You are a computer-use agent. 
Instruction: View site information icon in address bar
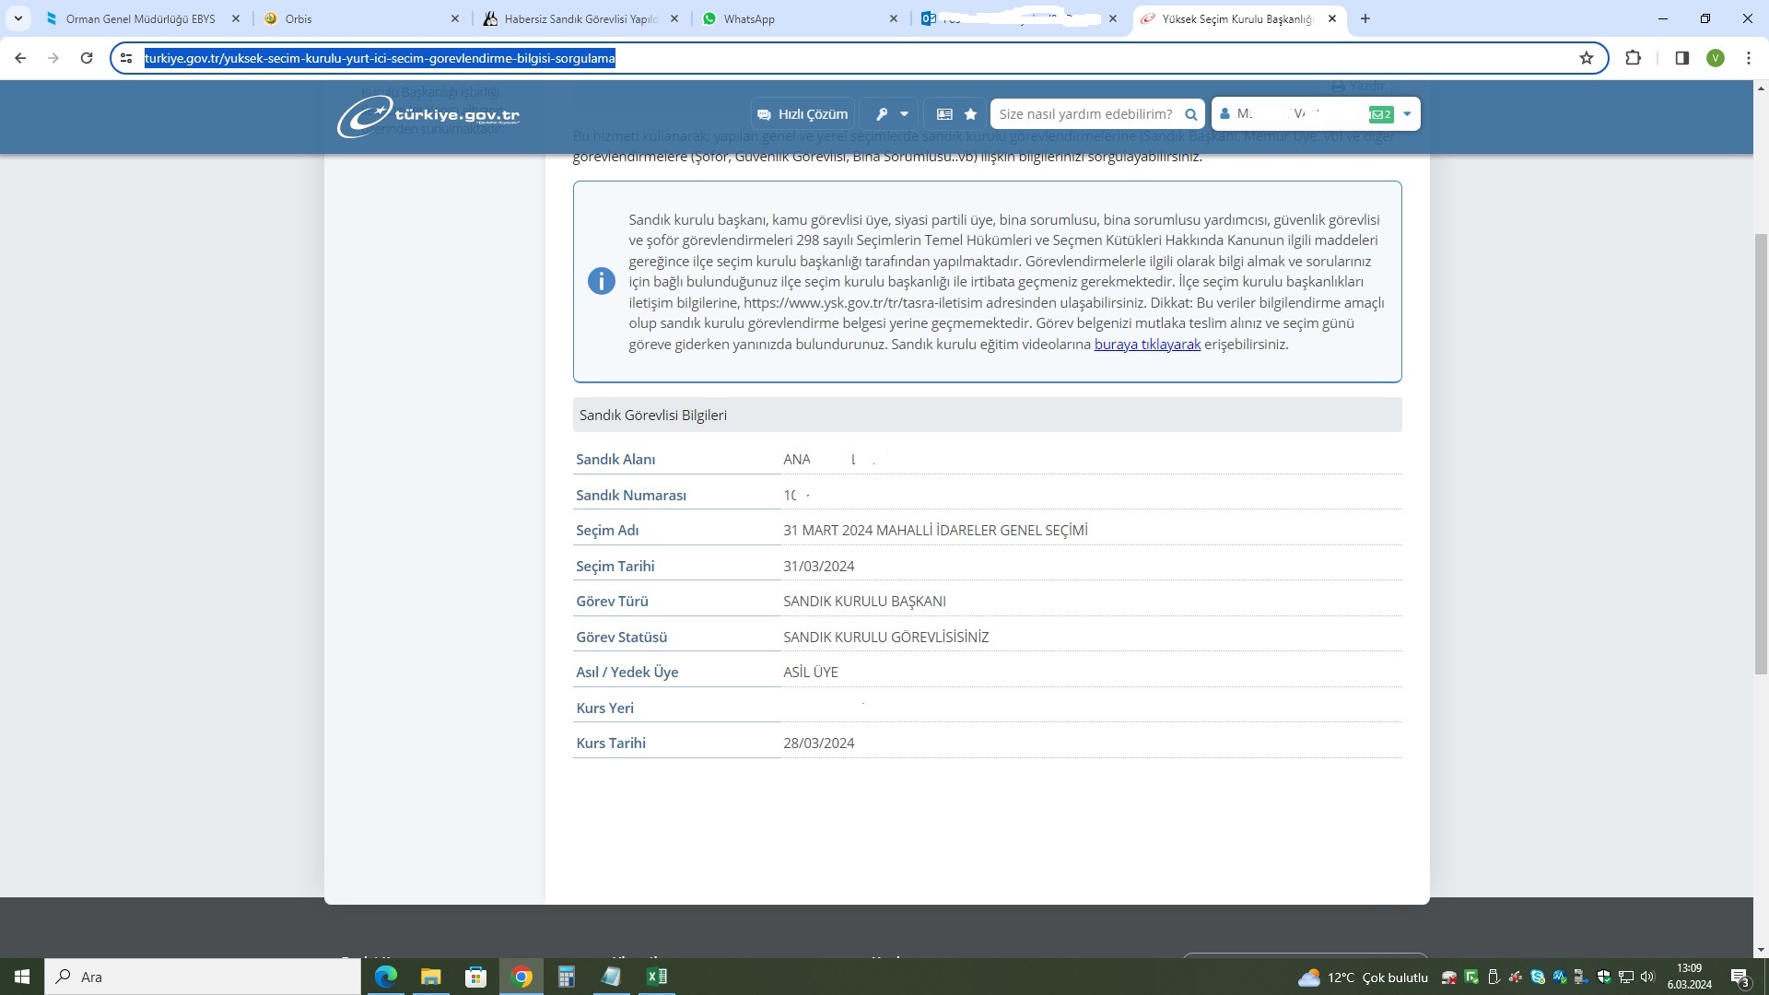(x=126, y=58)
